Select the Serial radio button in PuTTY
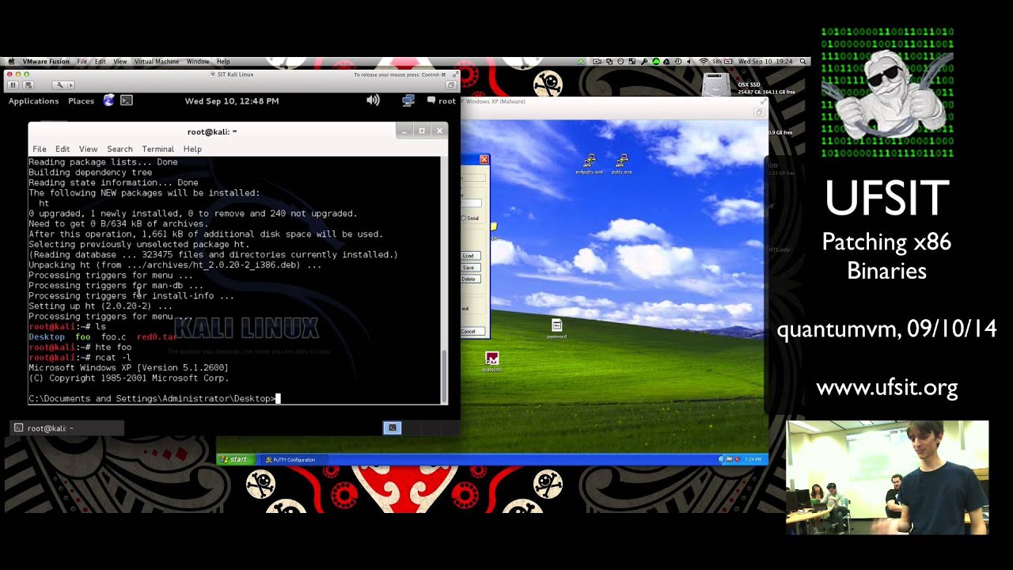Image resolution: width=1013 pixels, height=570 pixels. [463, 218]
